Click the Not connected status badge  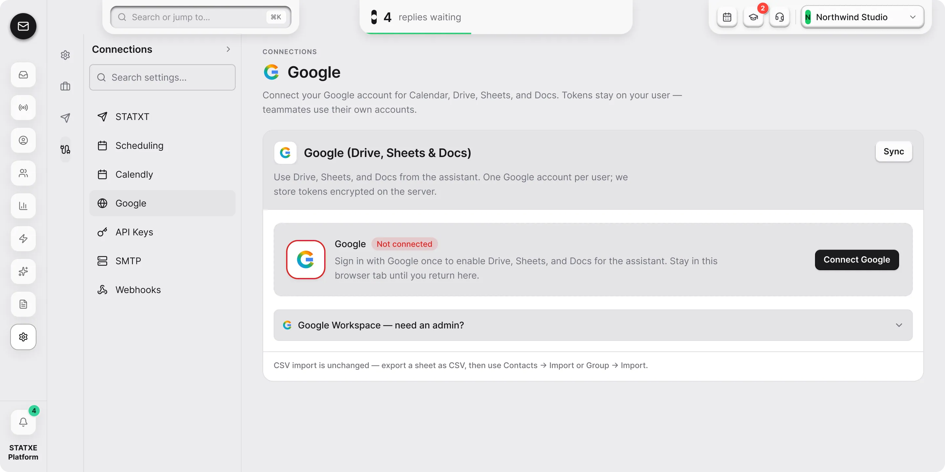[x=404, y=244]
